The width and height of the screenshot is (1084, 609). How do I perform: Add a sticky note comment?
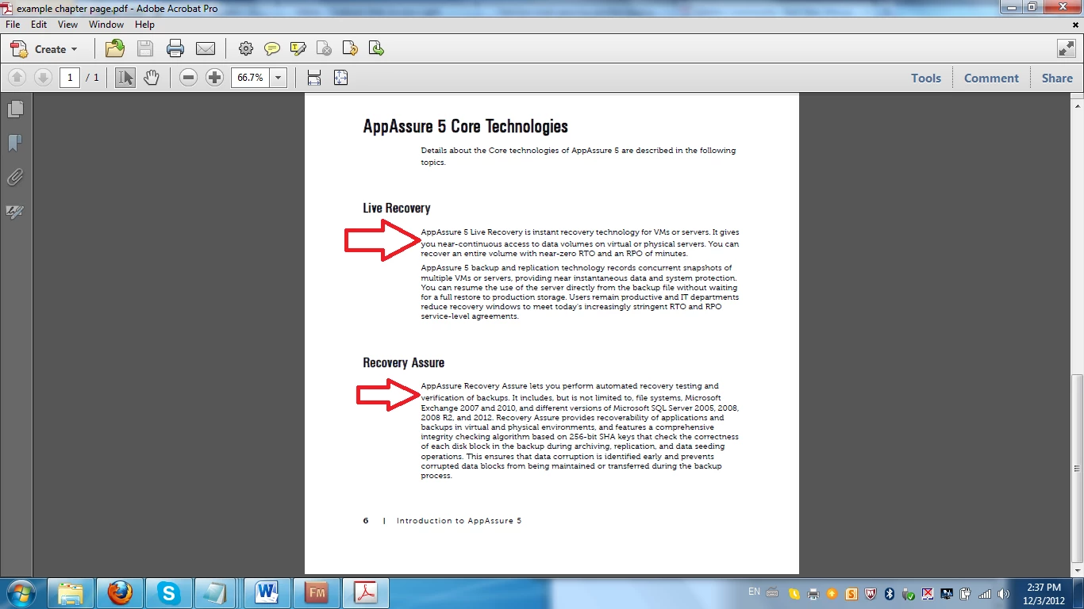click(x=272, y=48)
